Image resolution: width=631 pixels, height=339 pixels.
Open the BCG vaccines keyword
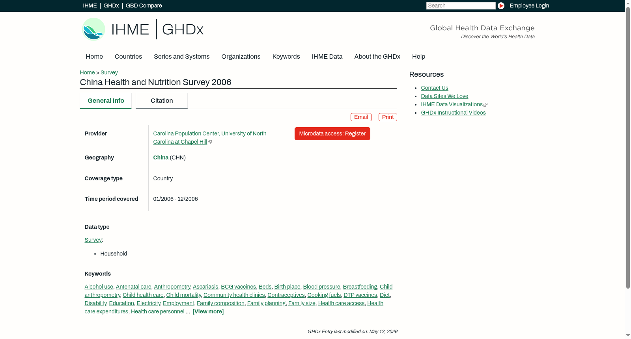(x=239, y=287)
